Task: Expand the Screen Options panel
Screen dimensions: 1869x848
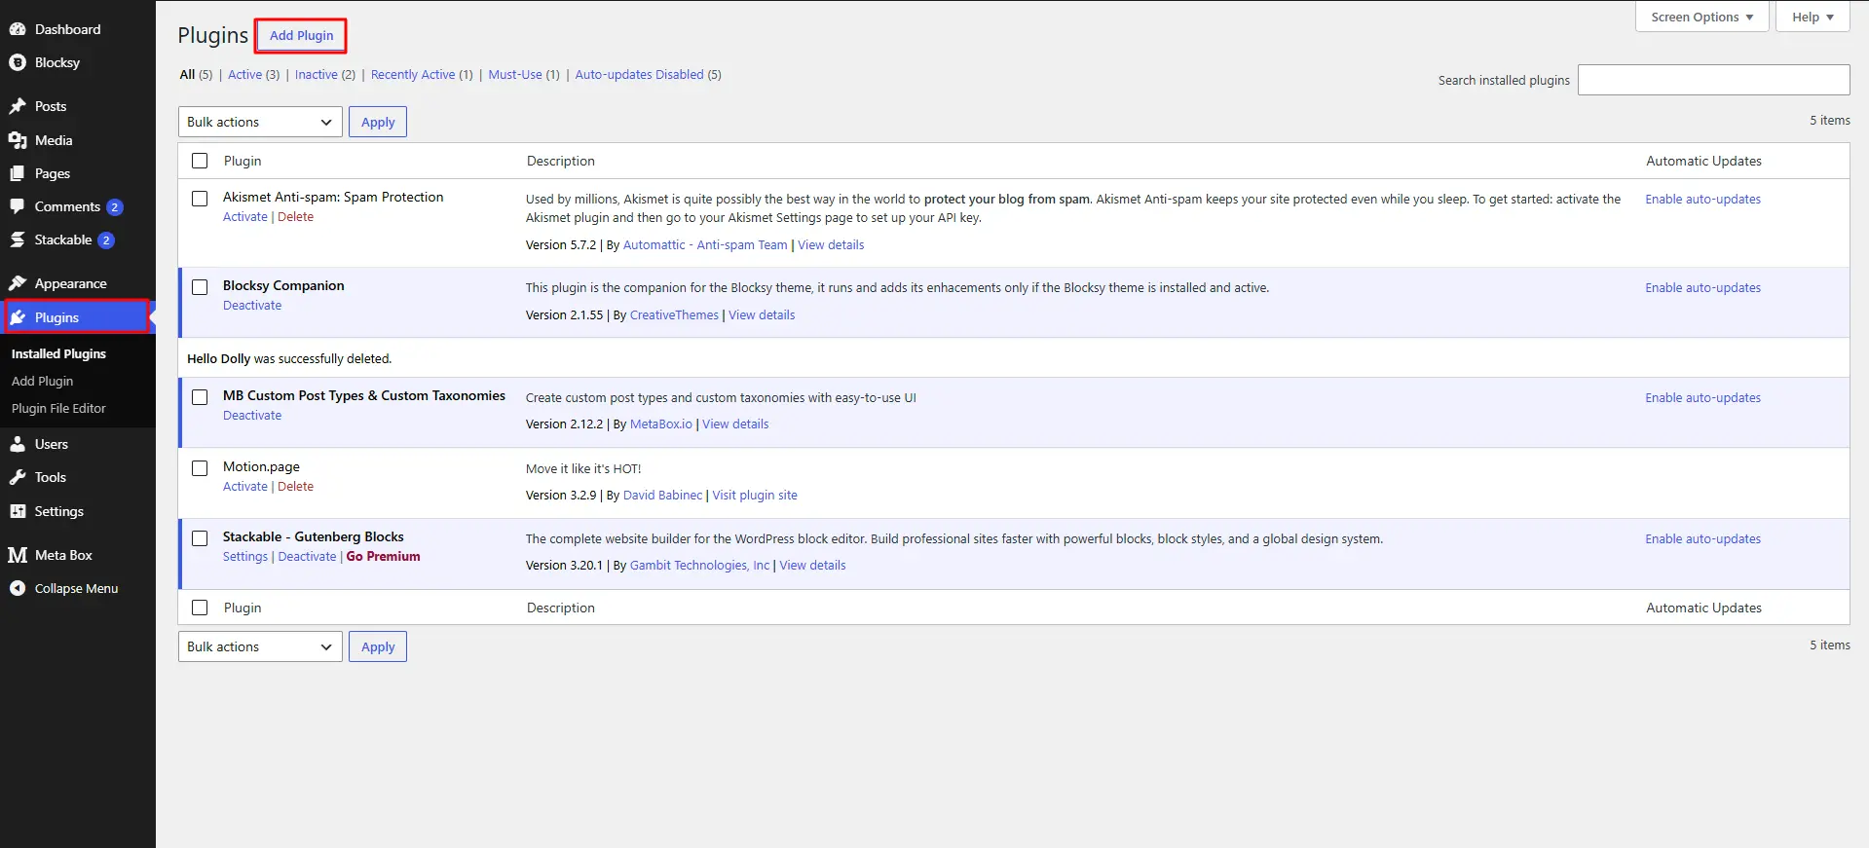Action: [x=1701, y=17]
